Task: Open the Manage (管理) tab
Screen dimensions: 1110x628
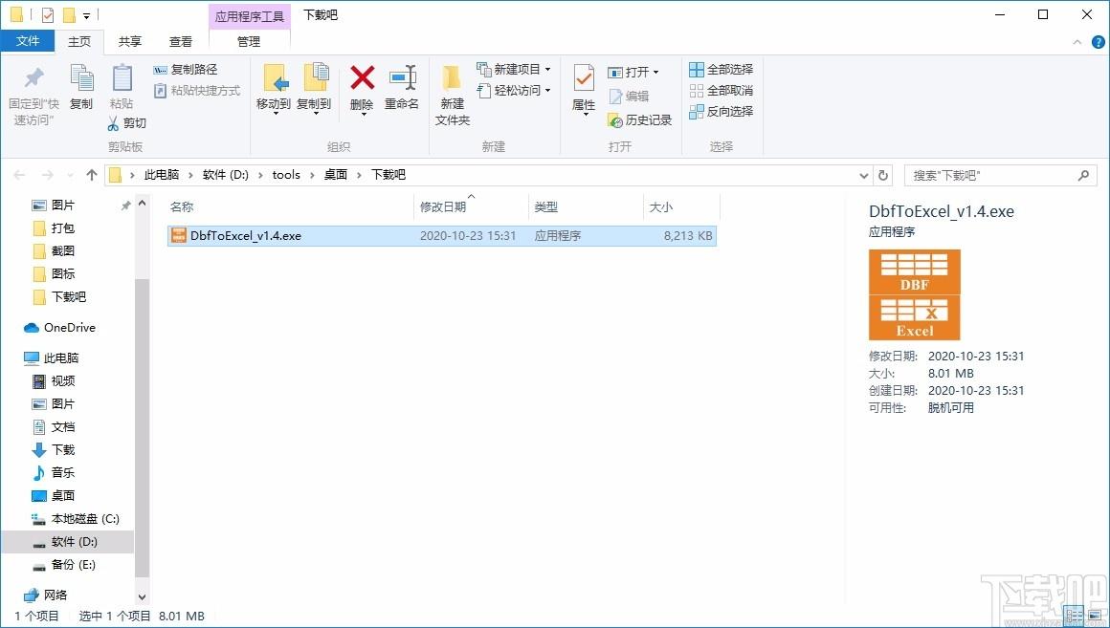Action: tap(249, 42)
